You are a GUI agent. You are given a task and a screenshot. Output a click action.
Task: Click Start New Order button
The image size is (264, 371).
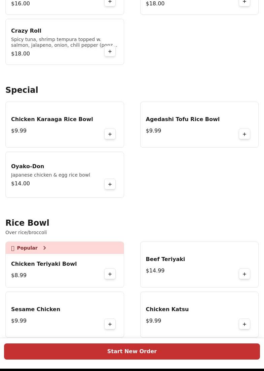click(x=132, y=351)
